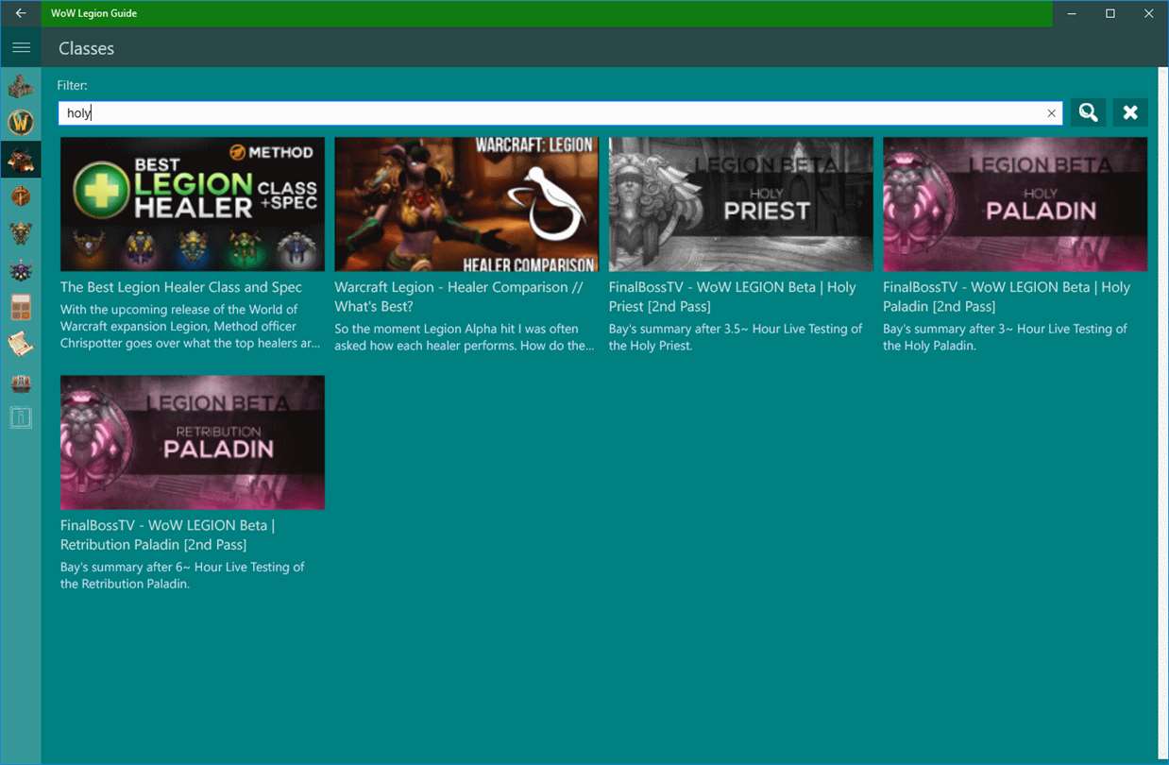Click description 'Bay's summary after 6~ Hour'
1169x765 pixels.
(182, 575)
